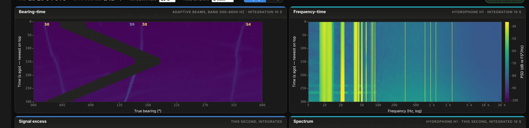Click the '10 k' frequency tick label
This screenshot has width=529, height=128.
click(485, 105)
